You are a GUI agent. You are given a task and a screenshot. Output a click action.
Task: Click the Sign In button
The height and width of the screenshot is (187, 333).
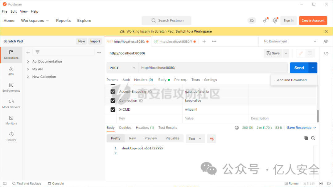tap(288, 21)
